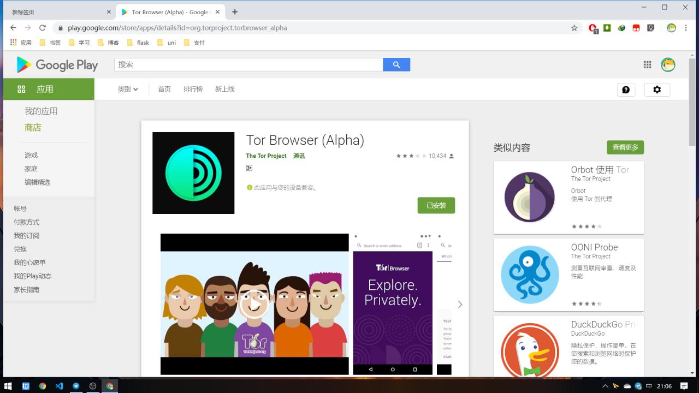Open Telegram from the taskbar
The height and width of the screenshot is (393, 699).
pos(76,386)
